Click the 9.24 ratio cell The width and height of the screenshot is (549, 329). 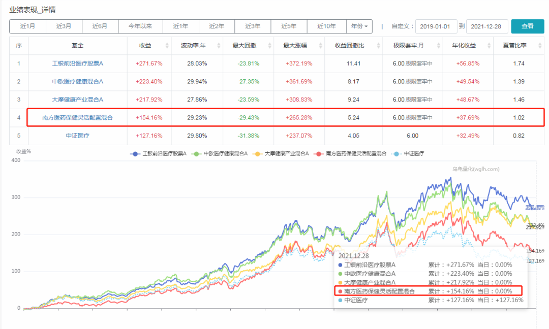tap(354, 100)
